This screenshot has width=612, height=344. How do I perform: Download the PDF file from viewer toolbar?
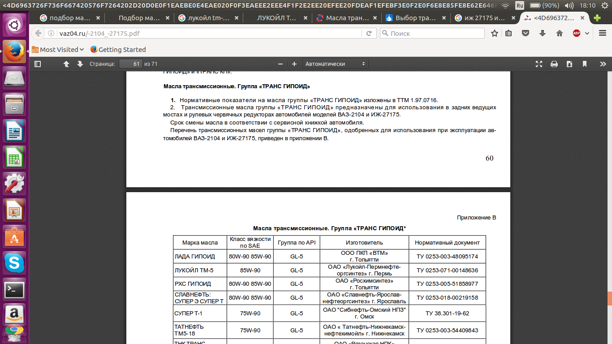coord(569,64)
